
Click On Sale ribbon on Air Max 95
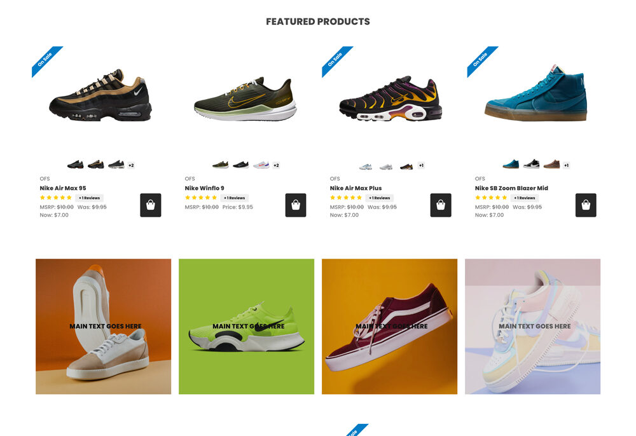tap(46, 60)
